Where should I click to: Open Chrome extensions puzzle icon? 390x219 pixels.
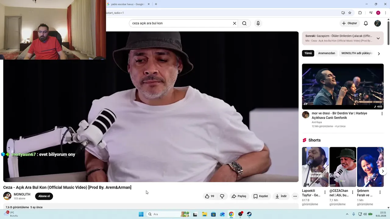point(360,13)
